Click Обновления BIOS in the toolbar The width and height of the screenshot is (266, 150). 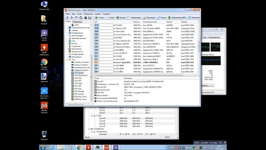(x=177, y=17)
